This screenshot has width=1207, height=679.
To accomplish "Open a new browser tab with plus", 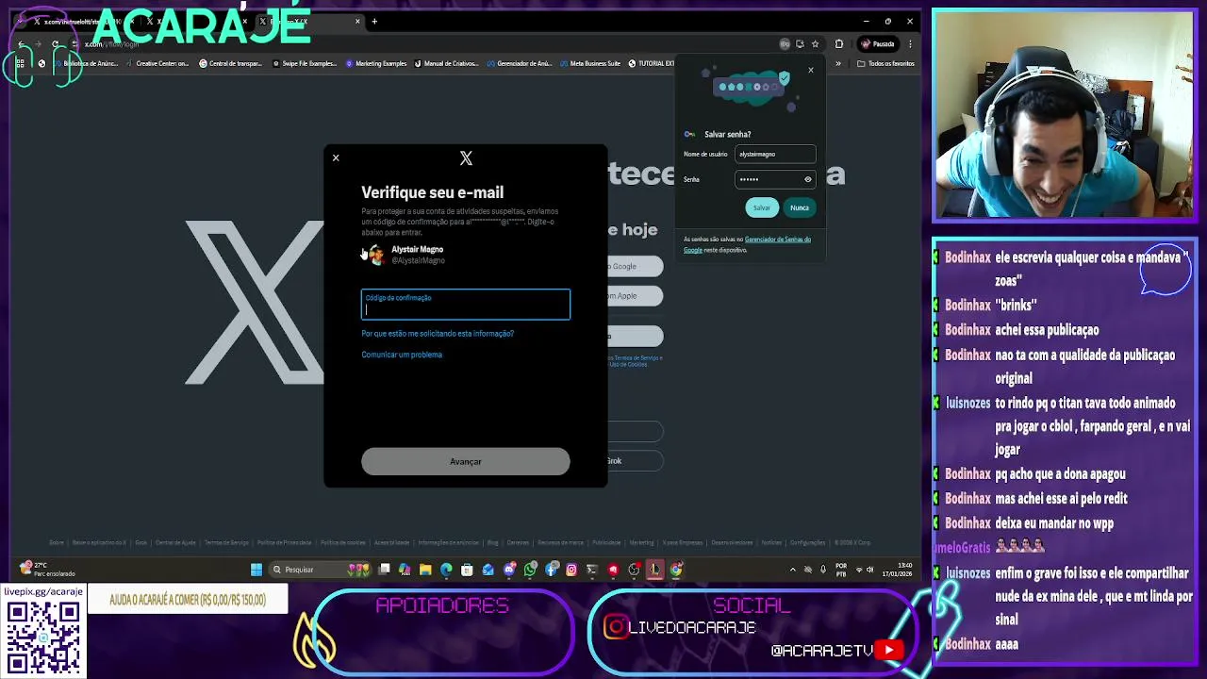I will [x=374, y=21].
